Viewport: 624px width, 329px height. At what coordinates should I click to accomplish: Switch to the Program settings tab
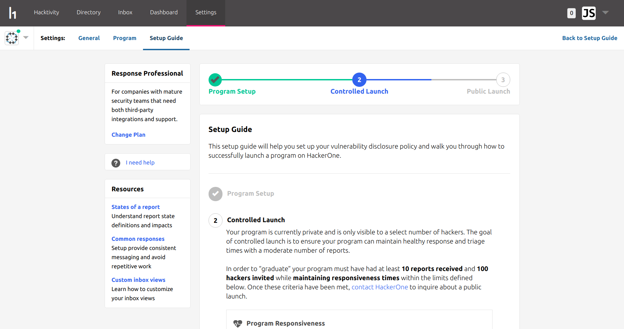pos(125,38)
